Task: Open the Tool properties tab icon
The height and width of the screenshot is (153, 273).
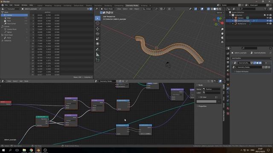Action: pos(228,54)
